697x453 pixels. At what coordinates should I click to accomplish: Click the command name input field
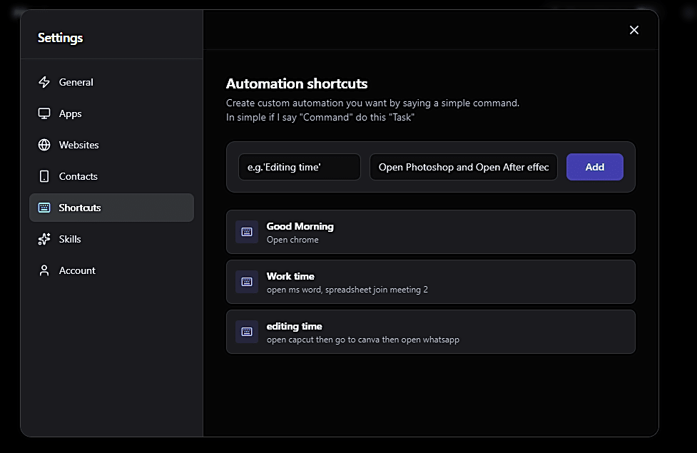299,167
